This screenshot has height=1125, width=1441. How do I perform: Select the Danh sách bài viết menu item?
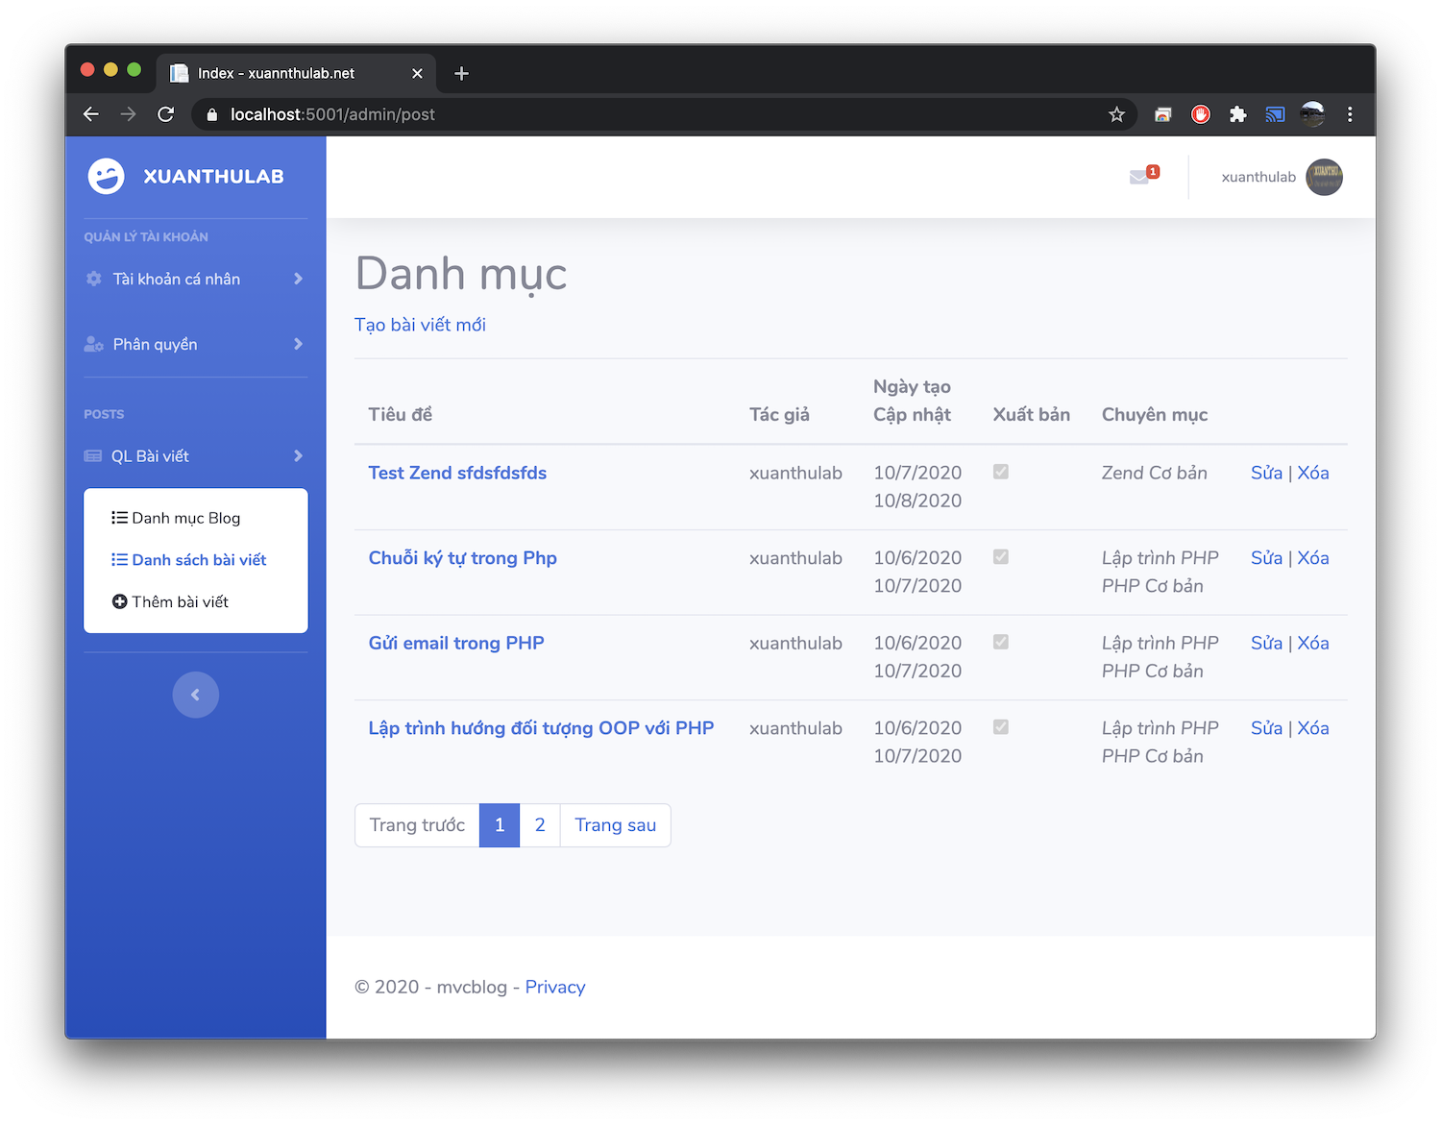tap(189, 560)
